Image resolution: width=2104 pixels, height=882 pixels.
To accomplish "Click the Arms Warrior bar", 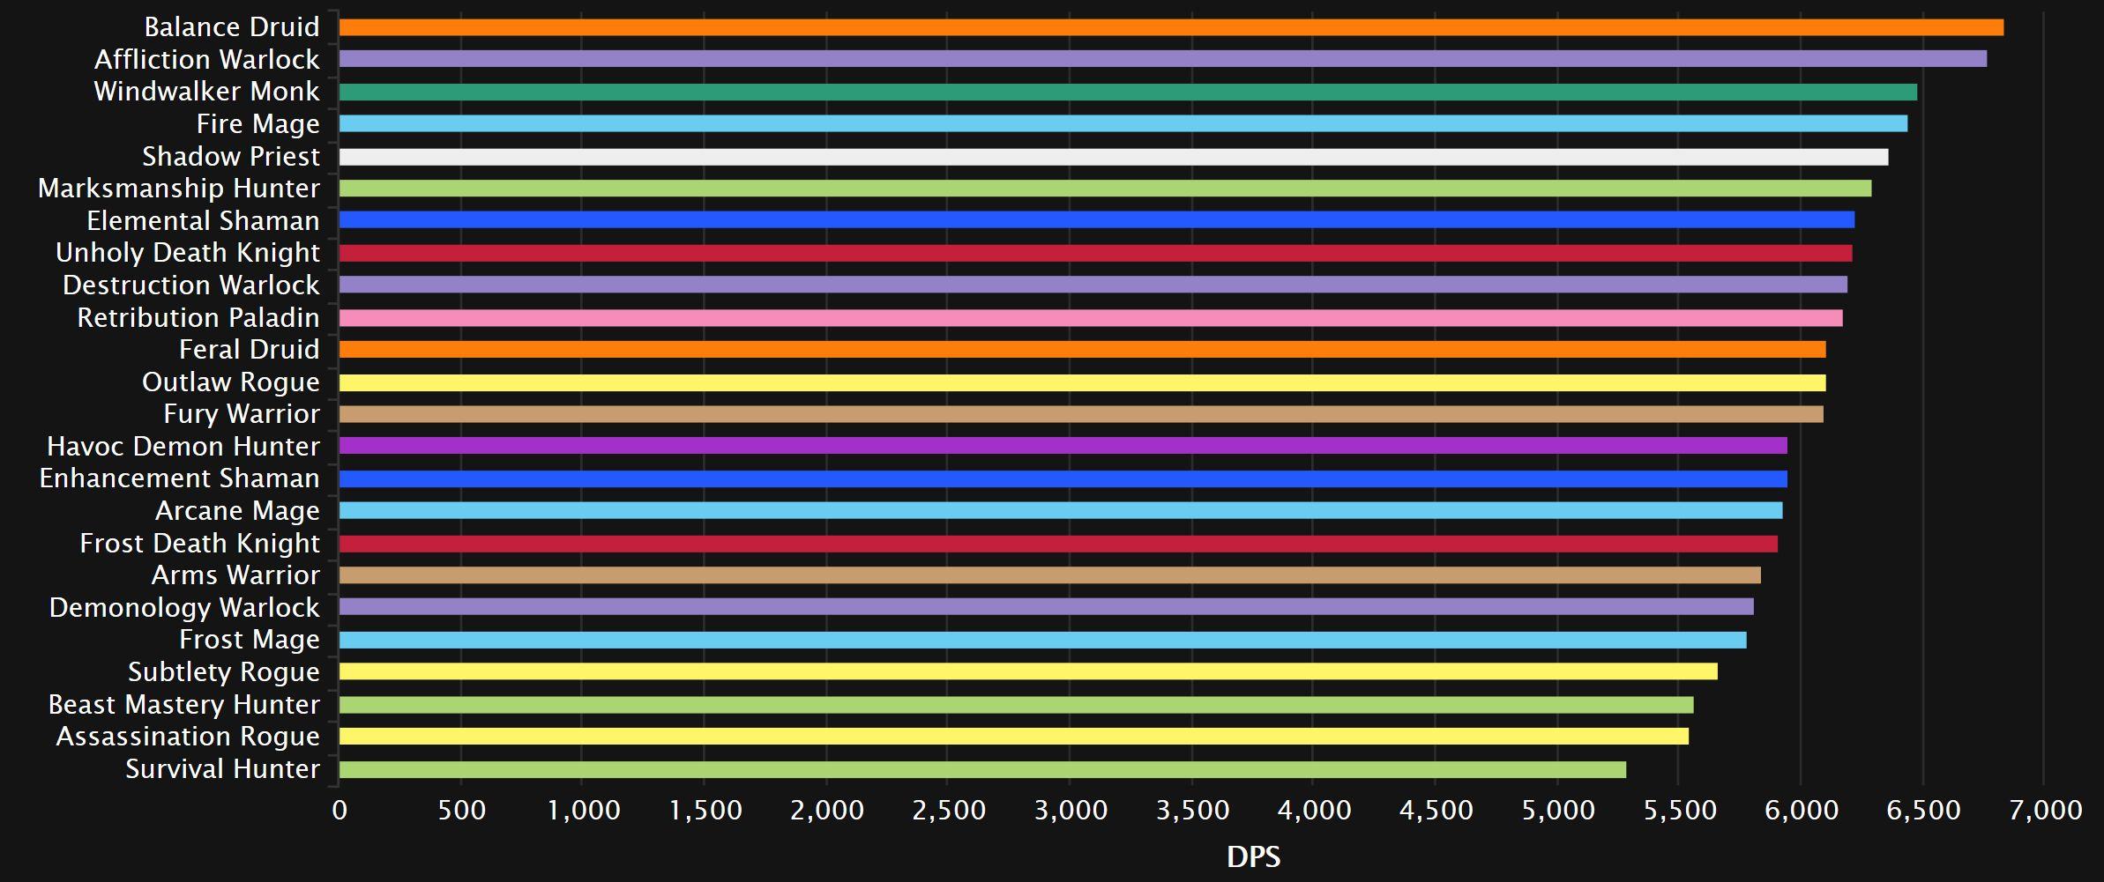I will [x=1050, y=575].
